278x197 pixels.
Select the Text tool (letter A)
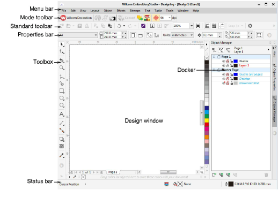pyautogui.click(x=62, y=114)
